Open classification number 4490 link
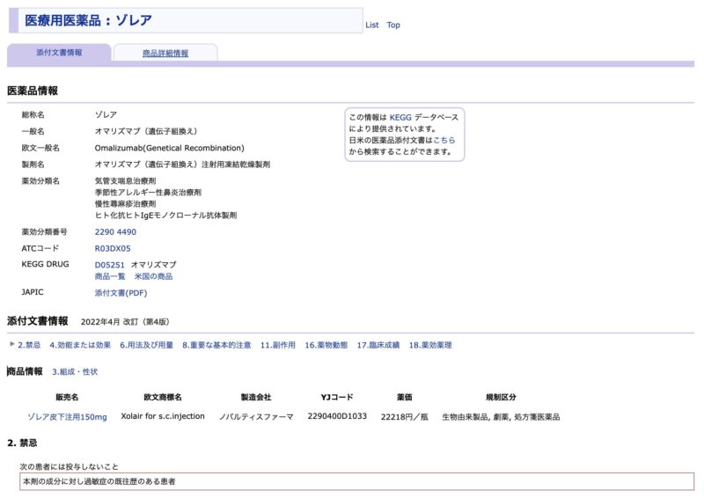The height and width of the screenshot is (498, 704). tap(127, 232)
